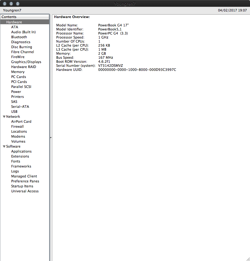Select Fibre Channel entry

click(22, 52)
